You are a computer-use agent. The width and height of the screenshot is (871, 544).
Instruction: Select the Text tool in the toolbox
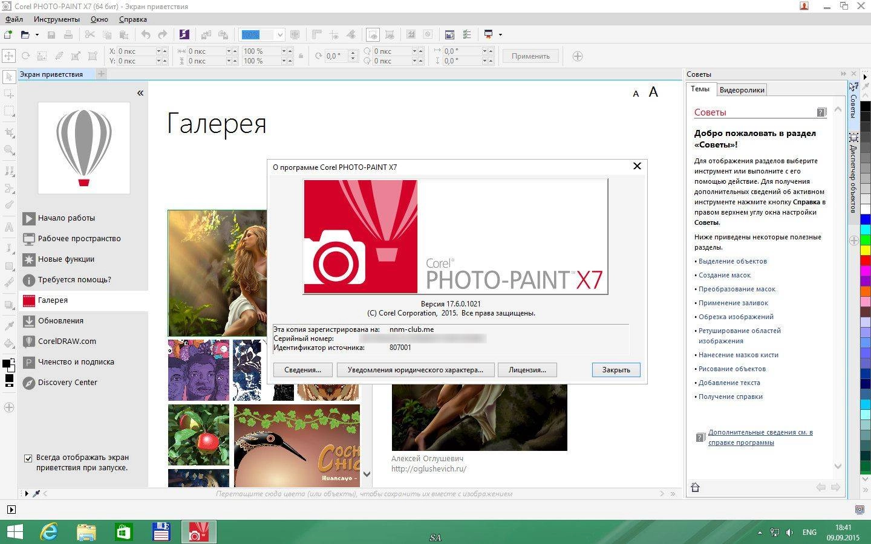point(9,227)
